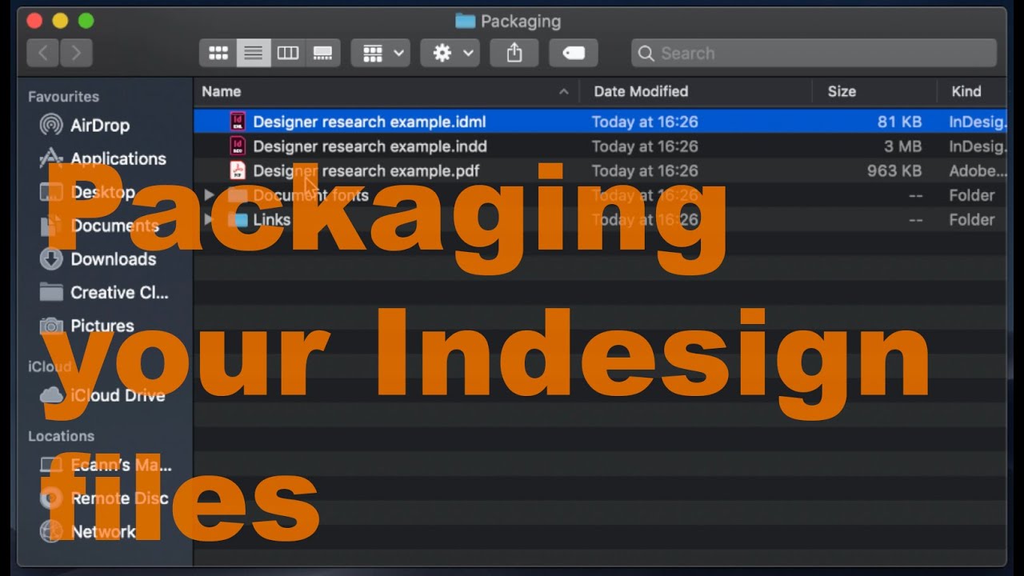Screen dimensions: 1024x576
Task: Click the Share toolbar button
Action: pyautogui.click(x=514, y=53)
